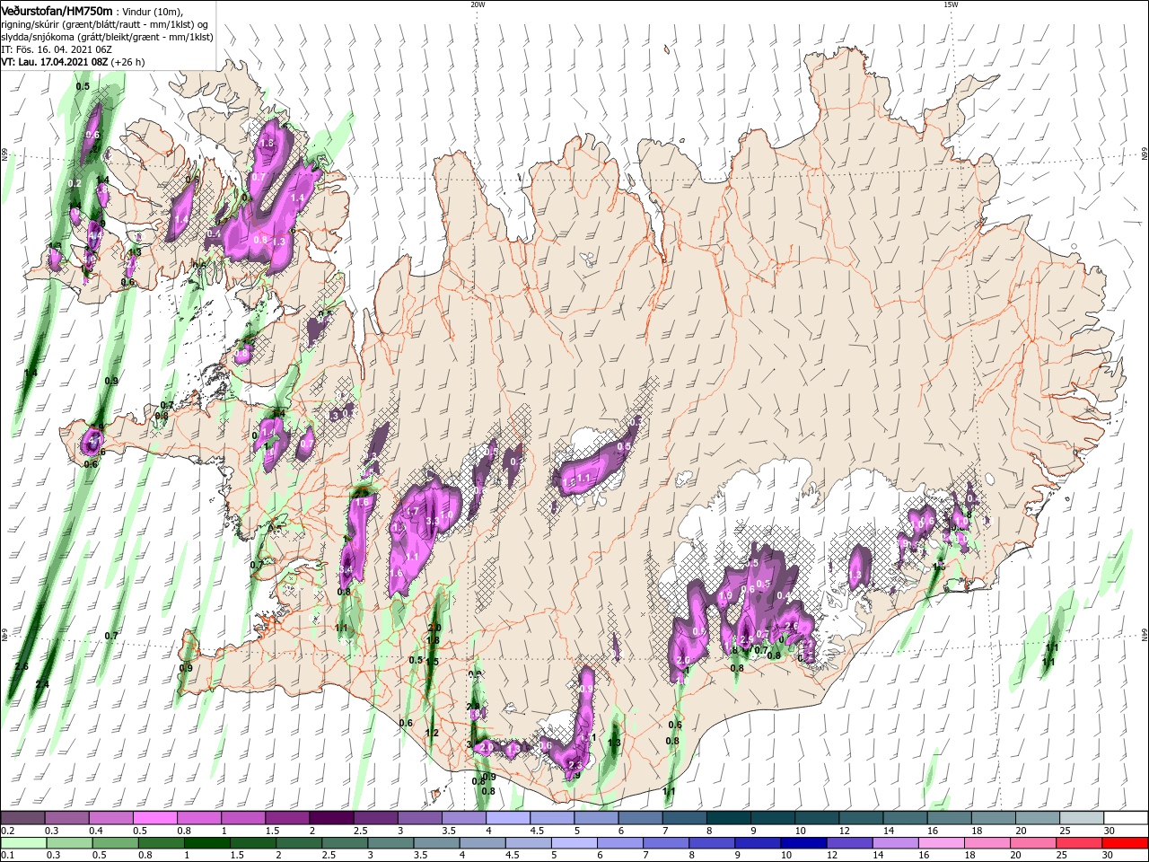Click the 'VT: Lau. 17.04.2021 08Z' valid time
The image size is (1149, 862).
pos(55,62)
